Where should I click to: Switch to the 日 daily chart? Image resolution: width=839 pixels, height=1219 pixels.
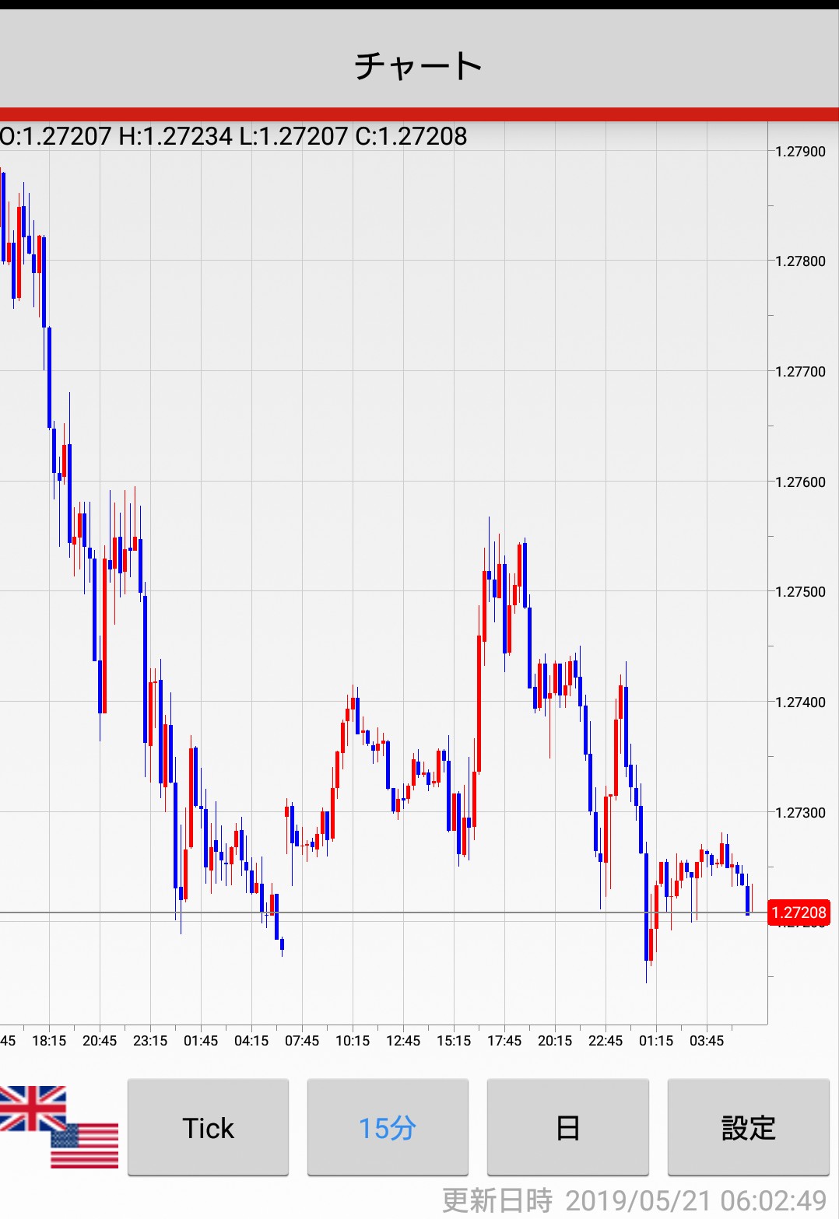coord(567,1127)
